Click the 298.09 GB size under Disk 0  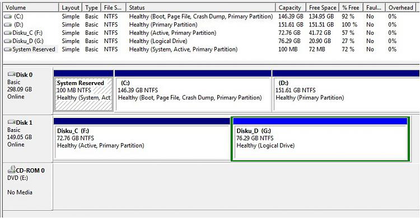[20, 89]
